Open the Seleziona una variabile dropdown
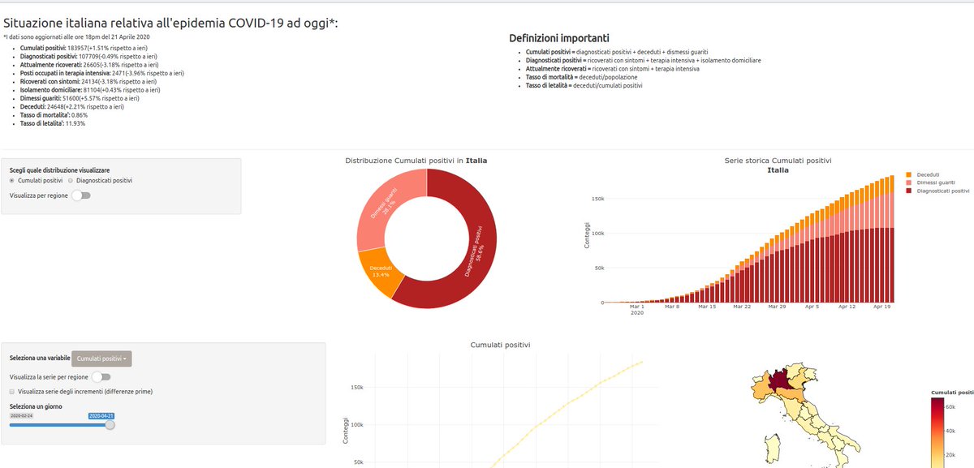 102,358
